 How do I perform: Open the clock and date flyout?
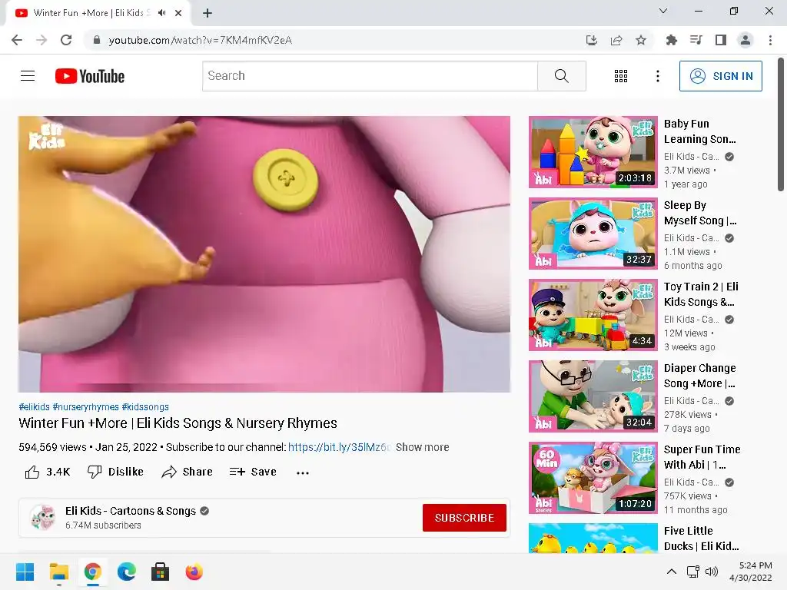(x=751, y=572)
